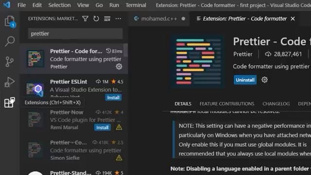
Task: Click warning icon on Prettier Now
Action: tap(119, 127)
